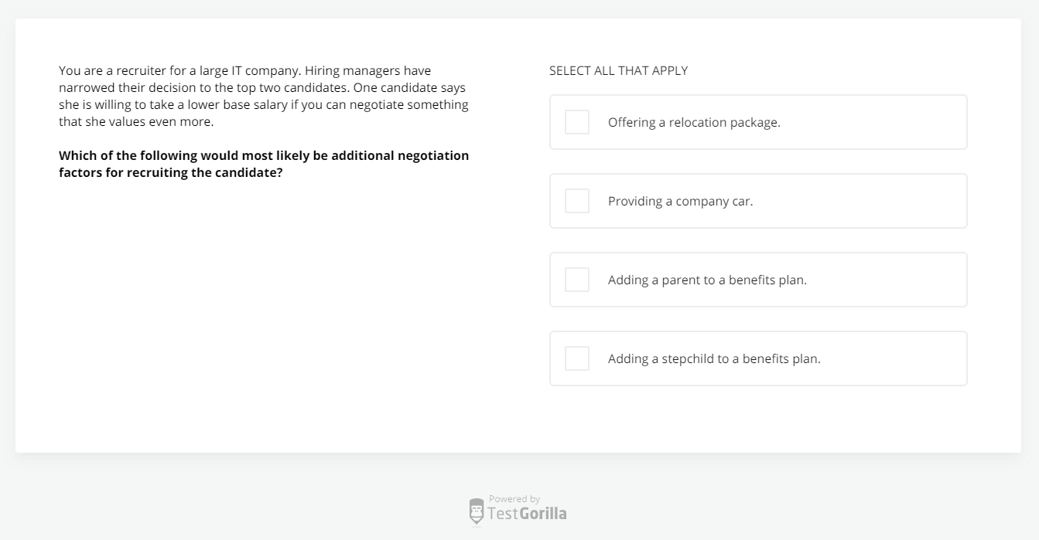Click the 'Offering a relocation package.' label text

[x=694, y=122]
